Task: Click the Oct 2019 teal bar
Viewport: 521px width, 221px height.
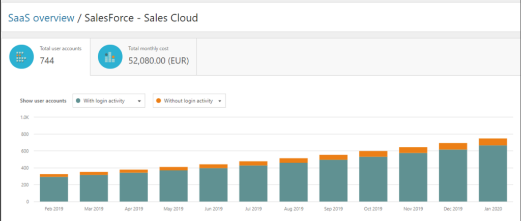Action: tap(373, 179)
